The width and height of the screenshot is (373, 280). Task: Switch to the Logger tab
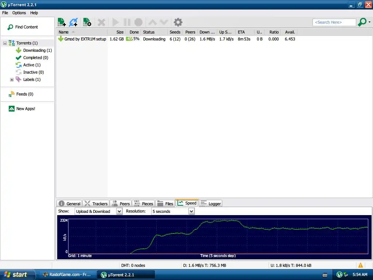click(211, 203)
